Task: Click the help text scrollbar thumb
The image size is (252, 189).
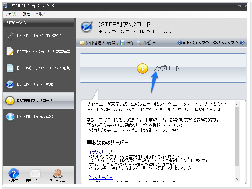Action: click(x=237, y=136)
